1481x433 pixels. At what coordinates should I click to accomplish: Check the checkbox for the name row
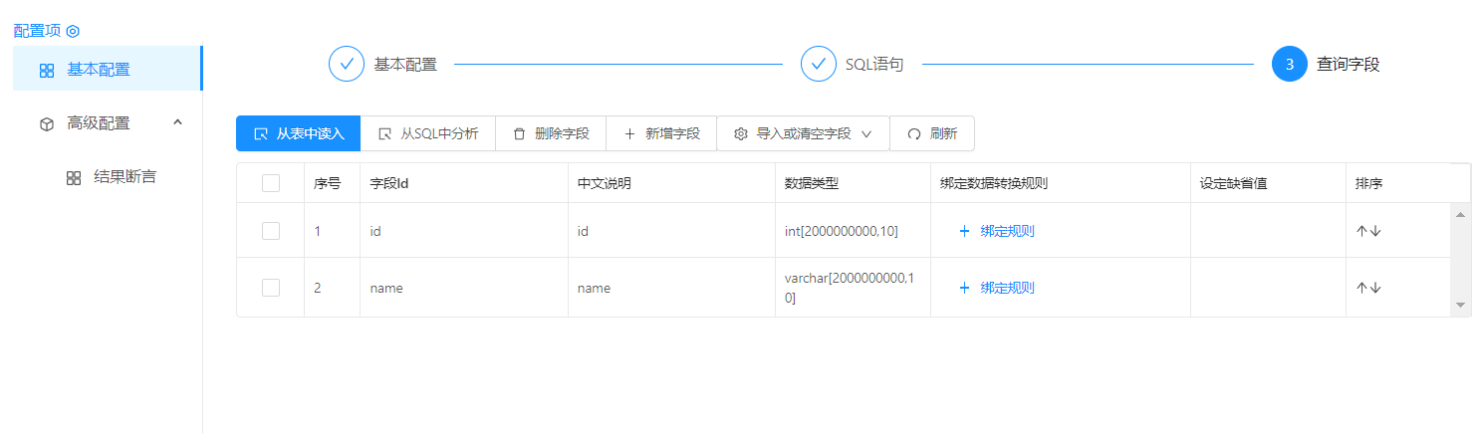click(271, 288)
